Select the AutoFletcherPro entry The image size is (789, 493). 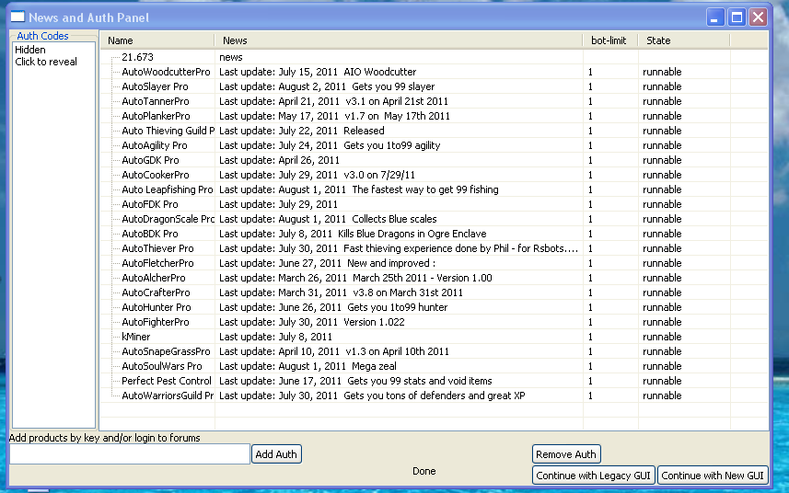(158, 263)
